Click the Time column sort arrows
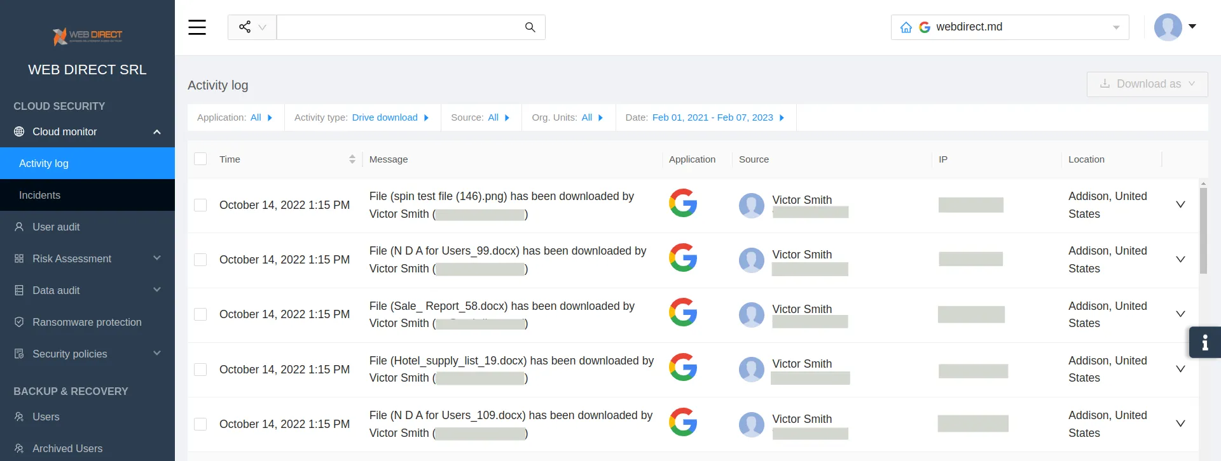This screenshot has height=461, width=1221. pyautogui.click(x=352, y=159)
